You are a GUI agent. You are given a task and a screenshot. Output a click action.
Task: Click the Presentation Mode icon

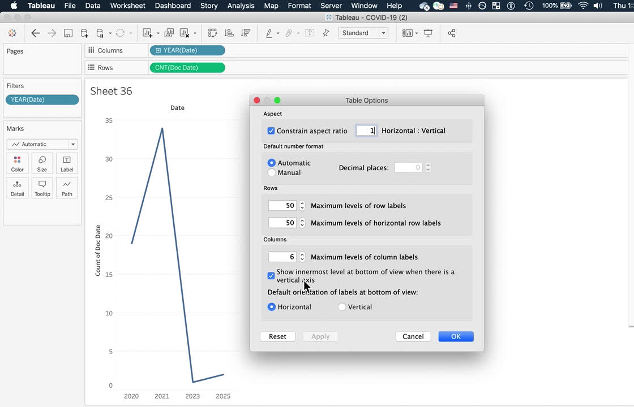coord(428,33)
